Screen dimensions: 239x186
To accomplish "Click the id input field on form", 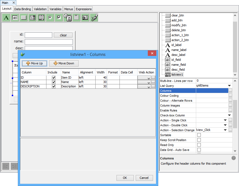I will pos(38,35).
